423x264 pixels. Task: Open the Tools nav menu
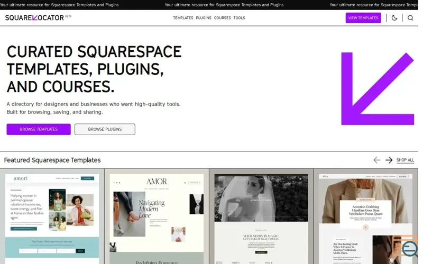point(240,18)
